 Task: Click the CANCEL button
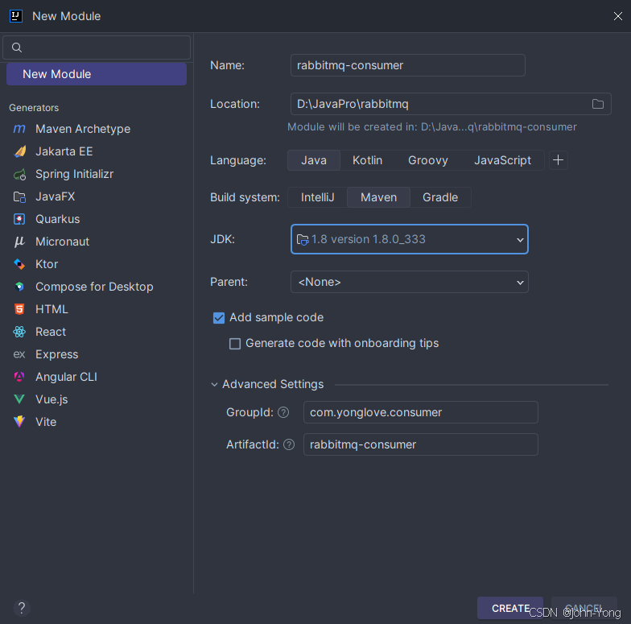pos(584,608)
